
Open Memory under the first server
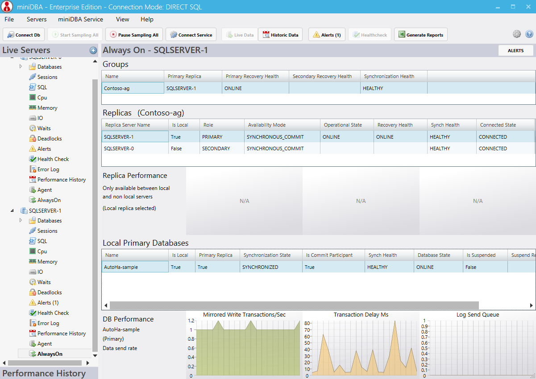[43, 108]
